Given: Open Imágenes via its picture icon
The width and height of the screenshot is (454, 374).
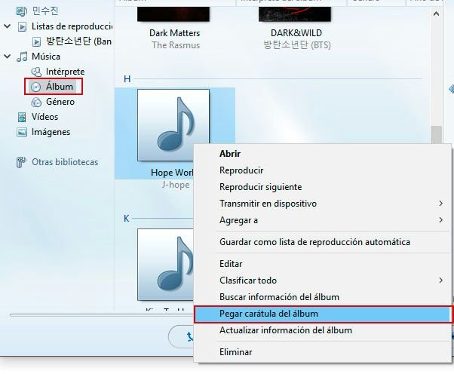Looking at the screenshot, I should [22, 132].
